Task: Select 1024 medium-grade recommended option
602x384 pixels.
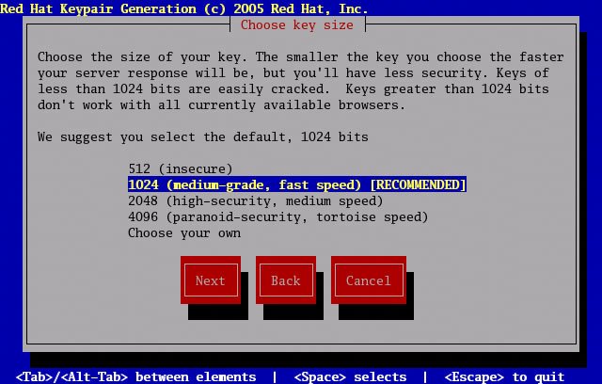Action: (x=297, y=184)
